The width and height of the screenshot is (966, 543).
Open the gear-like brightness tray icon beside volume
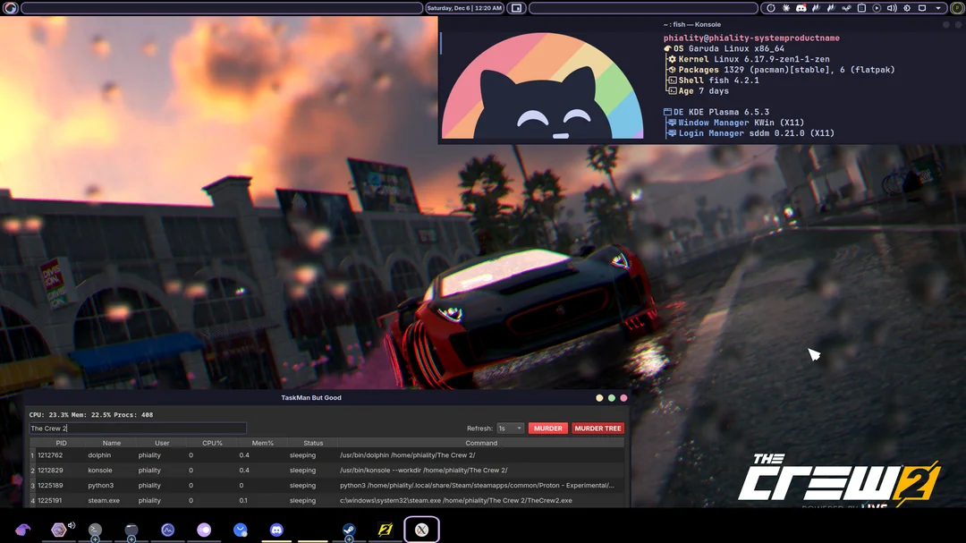pyautogui.click(x=907, y=8)
